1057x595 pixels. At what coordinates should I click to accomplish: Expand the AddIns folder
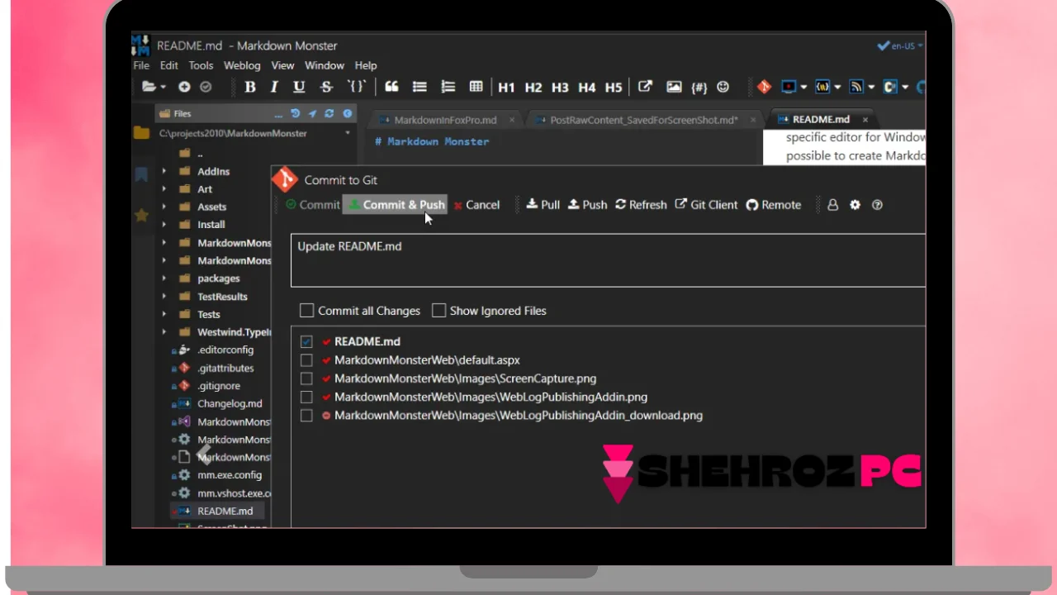164,171
